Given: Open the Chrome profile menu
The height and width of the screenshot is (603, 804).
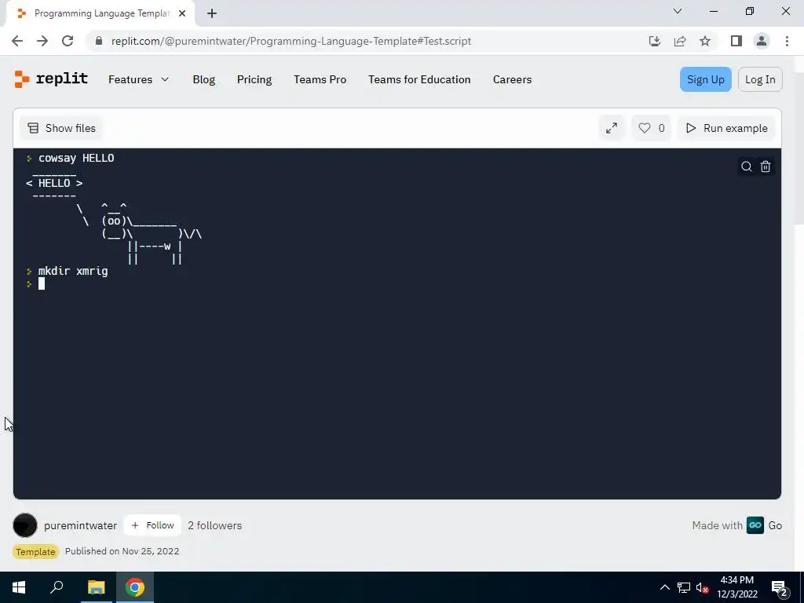Looking at the screenshot, I should [762, 41].
